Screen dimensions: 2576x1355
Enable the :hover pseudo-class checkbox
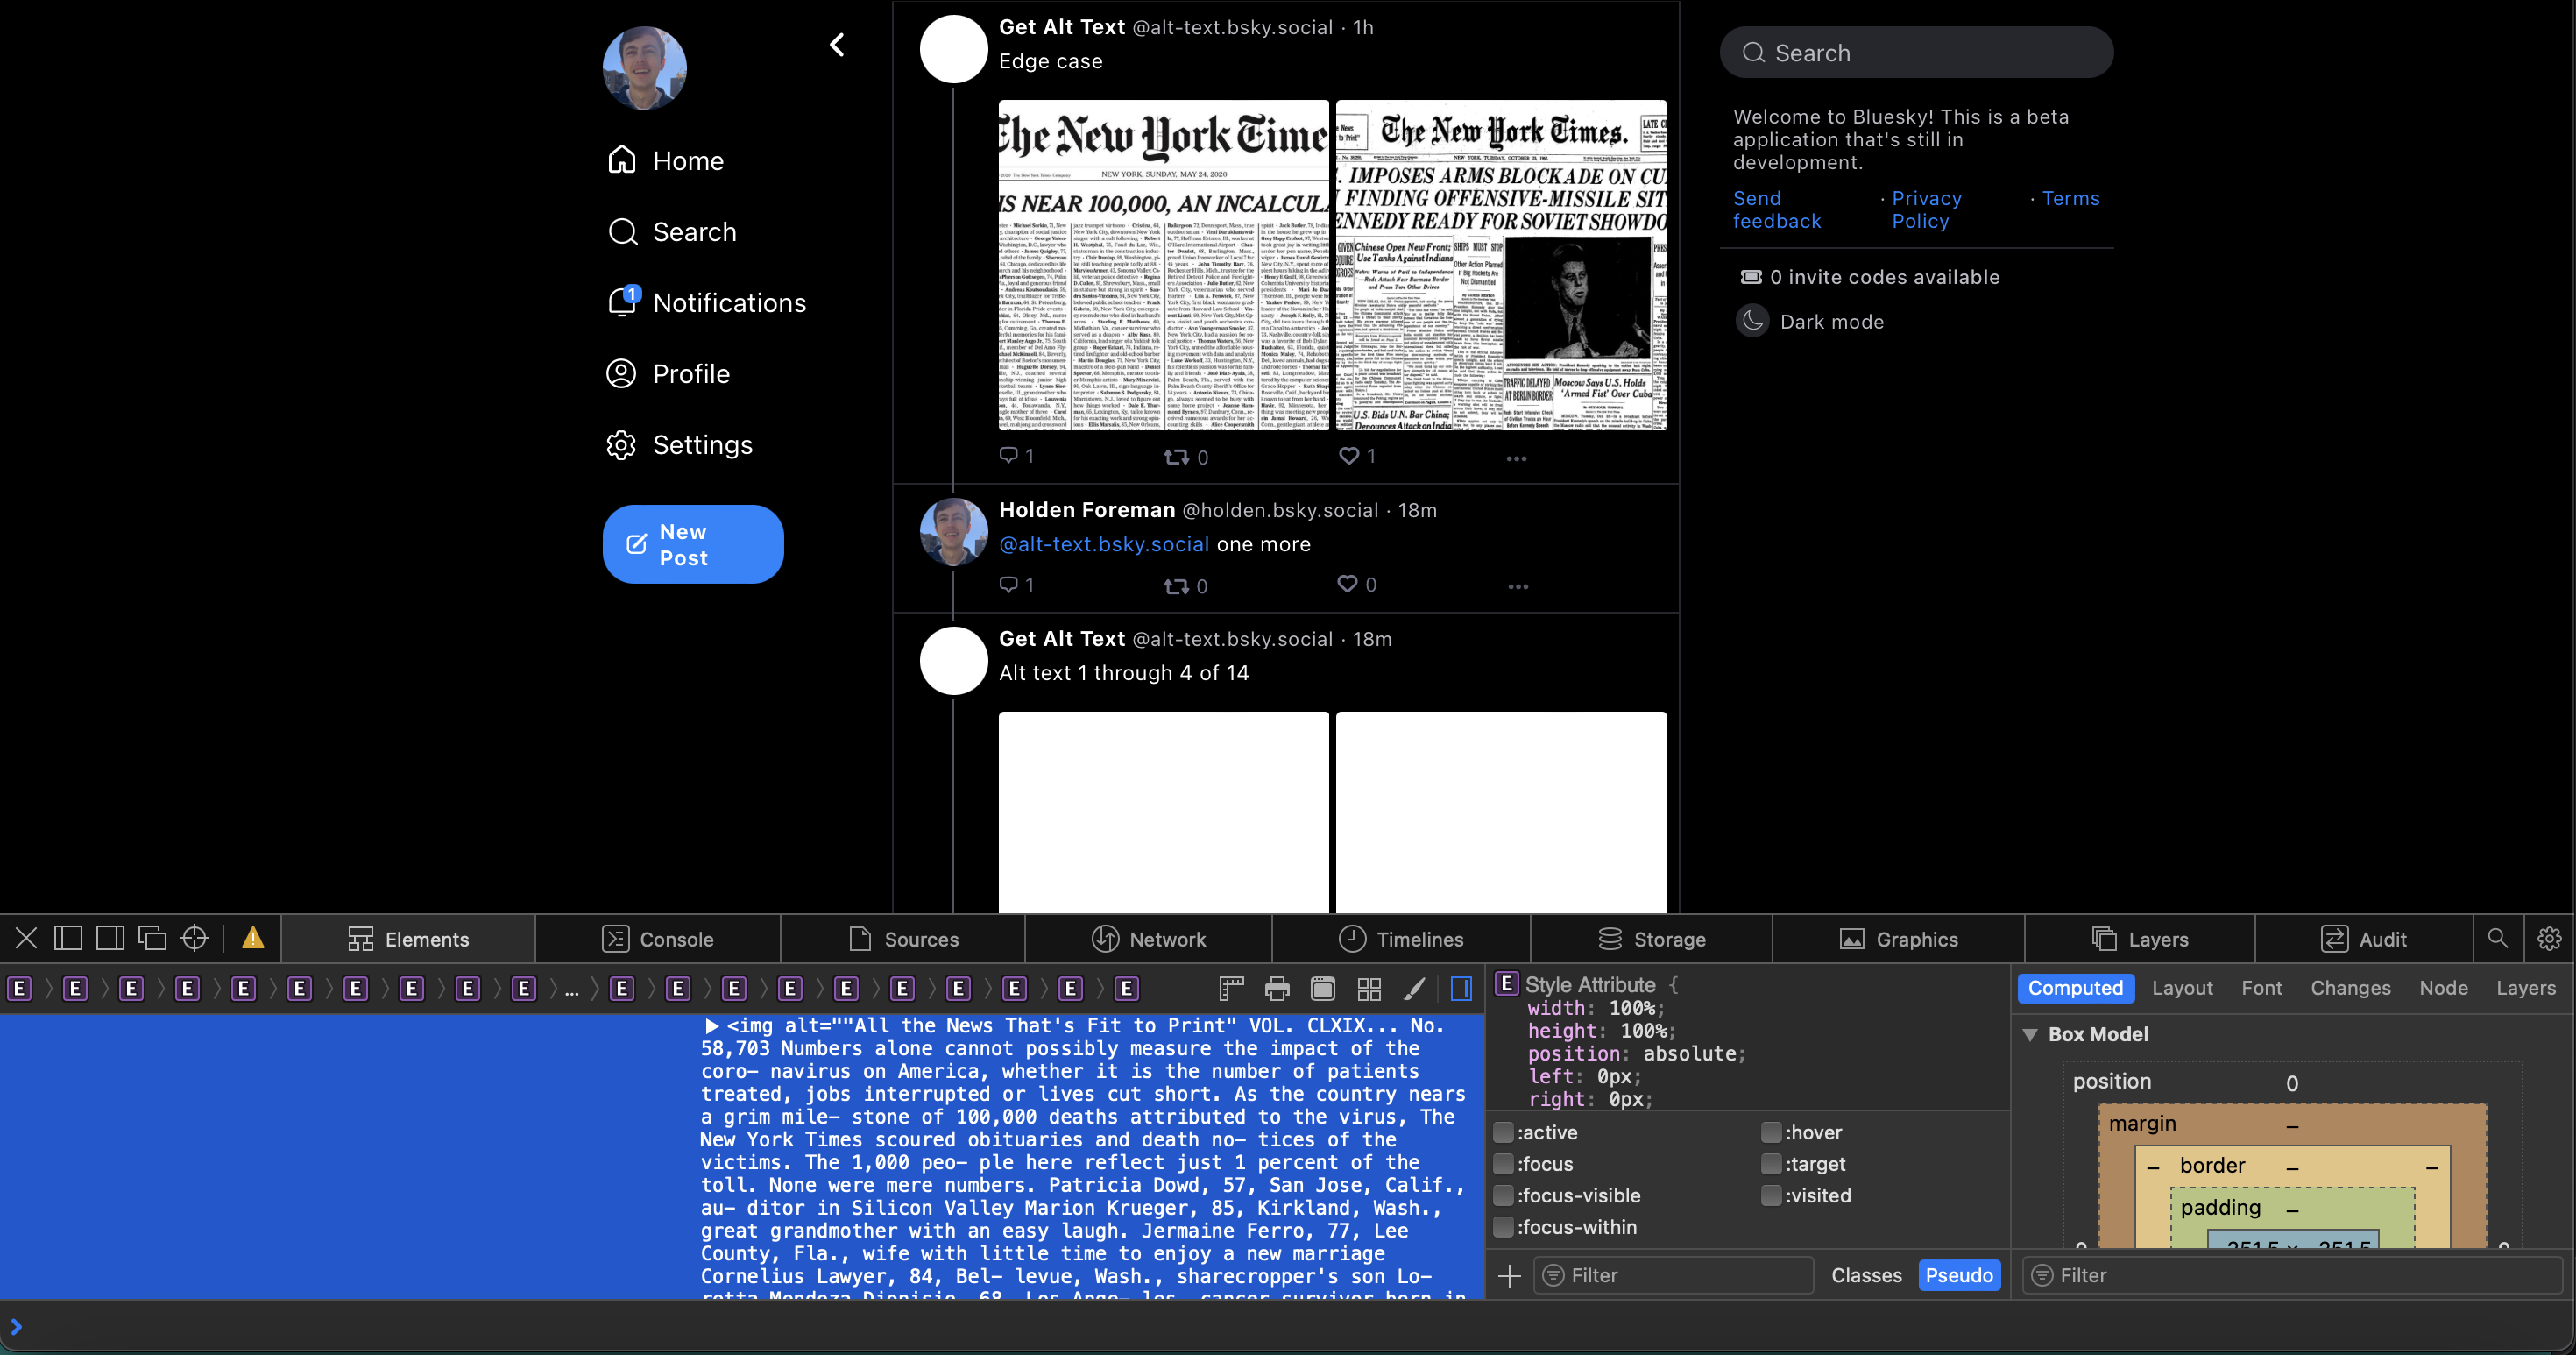tap(1771, 1132)
